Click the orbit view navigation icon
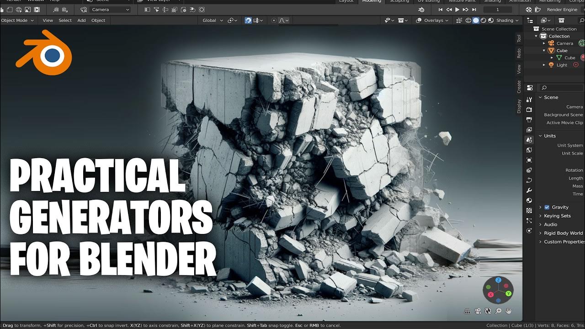This screenshot has width=585, height=329. point(488,311)
